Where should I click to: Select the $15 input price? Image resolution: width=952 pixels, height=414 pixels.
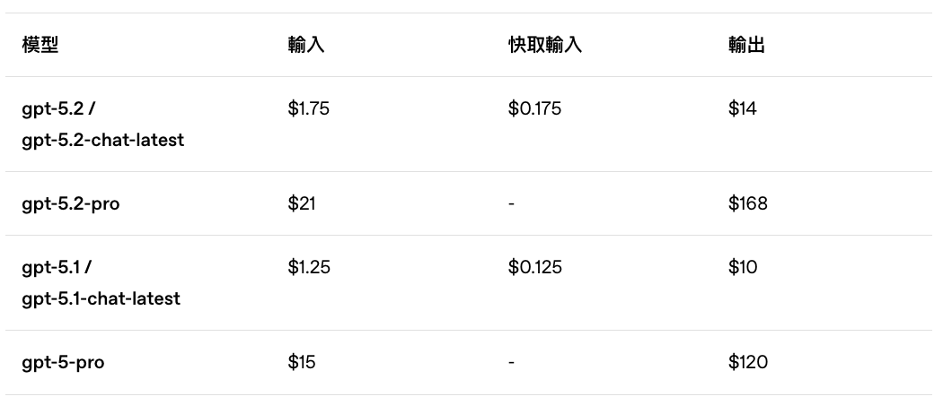302,362
